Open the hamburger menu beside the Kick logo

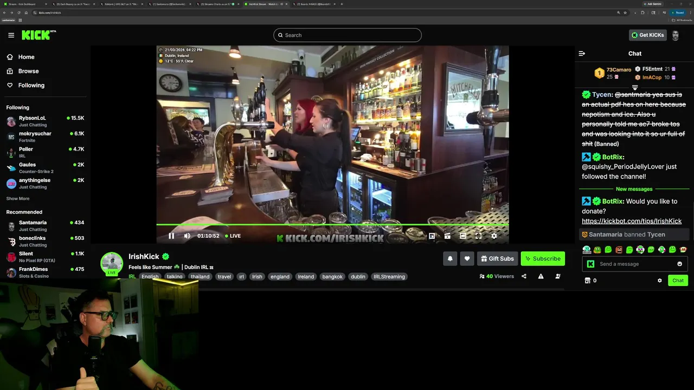(x=11, y=35)
